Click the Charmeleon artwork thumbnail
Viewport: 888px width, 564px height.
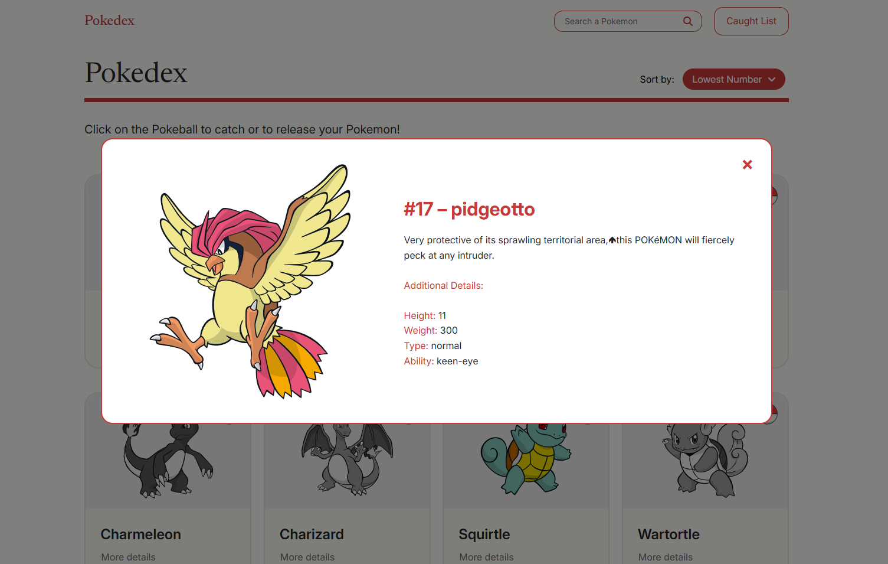coord(168,459)
